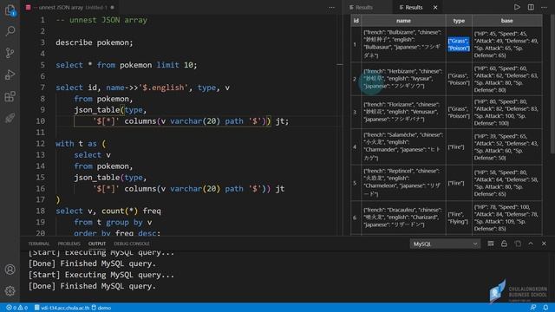Click the Charmeleon name cell in row 5
Screen dimensions: 555x312
coord(403,183)
